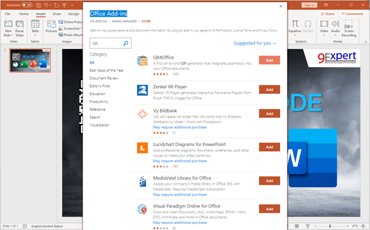Select Productivity category
This screenshot has width=370, height=230.
click(98, 101)
